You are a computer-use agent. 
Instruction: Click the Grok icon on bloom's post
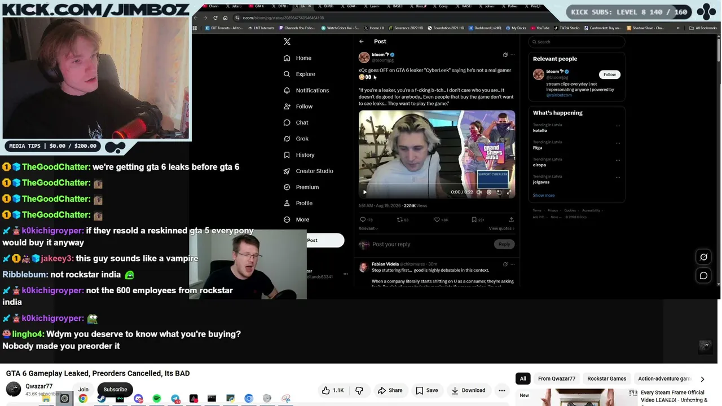pos(505,55)
